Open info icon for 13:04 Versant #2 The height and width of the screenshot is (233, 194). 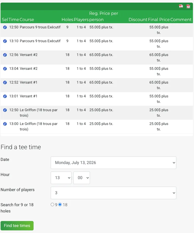point(5,69)
